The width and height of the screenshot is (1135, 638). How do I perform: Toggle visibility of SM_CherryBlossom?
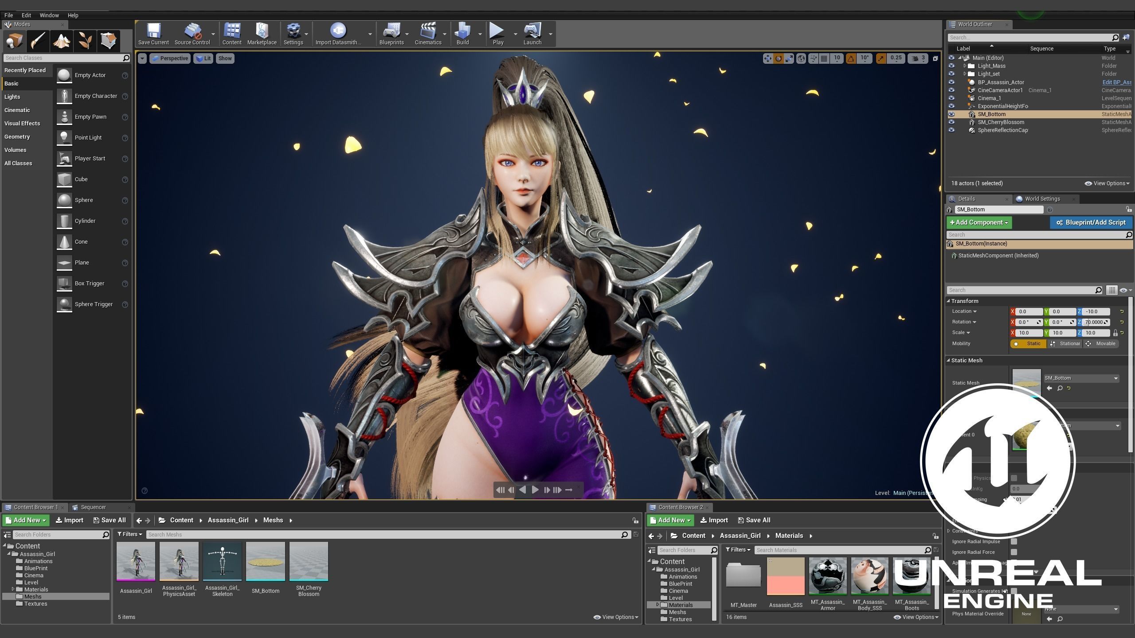click(951, 122)
